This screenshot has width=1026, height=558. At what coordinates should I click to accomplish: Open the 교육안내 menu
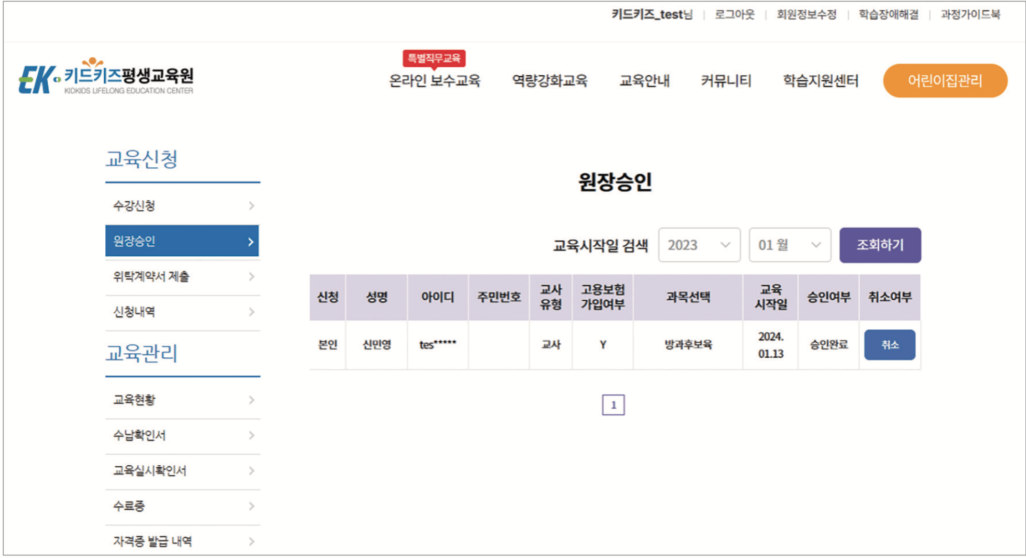tap(645, 81)
